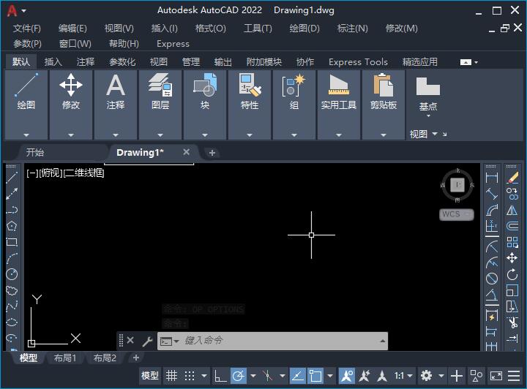This screenshot has height=389, width=527.
Task: Add a new layout tab
Action: (x=136, y=358)
